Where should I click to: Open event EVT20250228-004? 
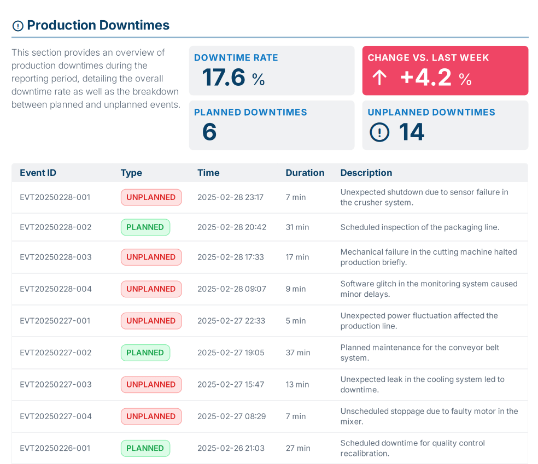click(x=56, y=289)
